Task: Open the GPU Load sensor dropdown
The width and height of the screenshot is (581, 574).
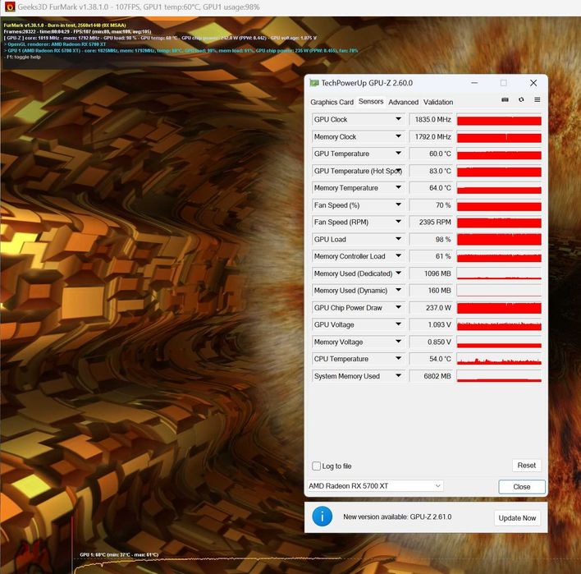Action: [x=398, y=239]
